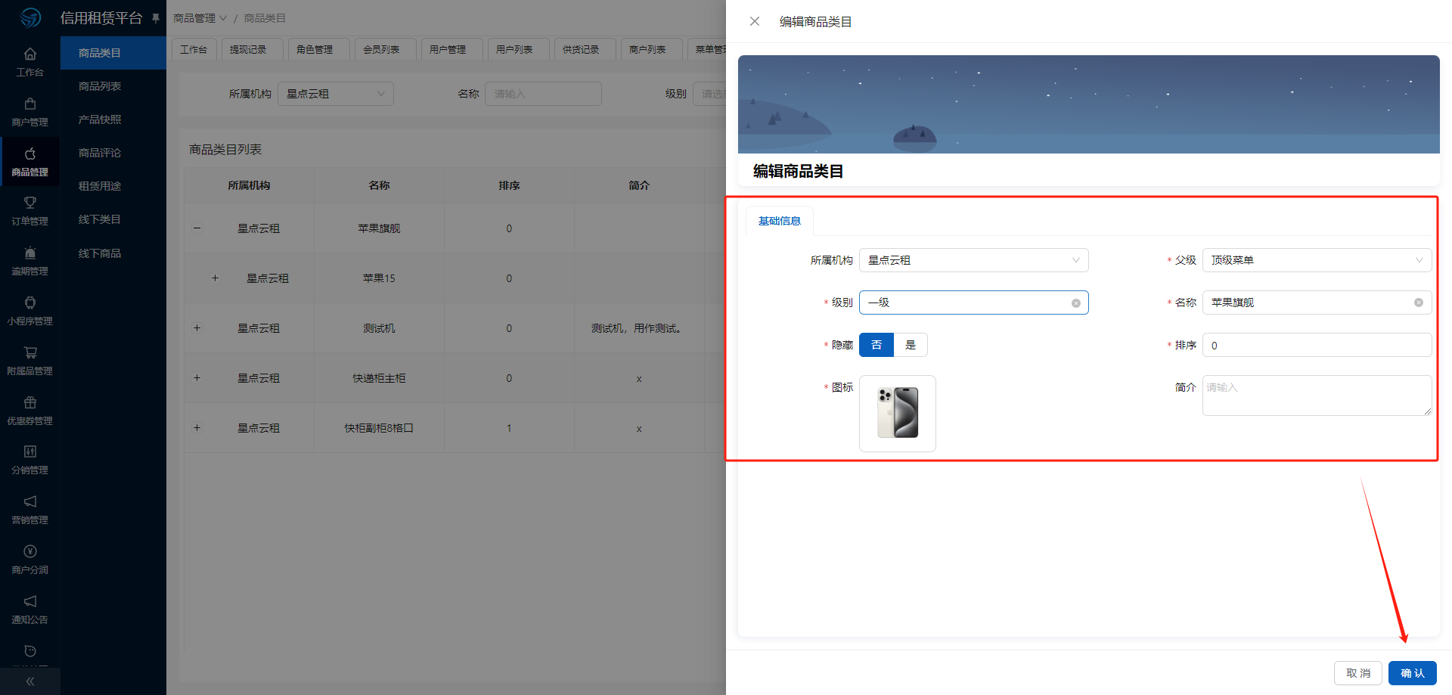Click the platform logo icon

pos(30,17)
